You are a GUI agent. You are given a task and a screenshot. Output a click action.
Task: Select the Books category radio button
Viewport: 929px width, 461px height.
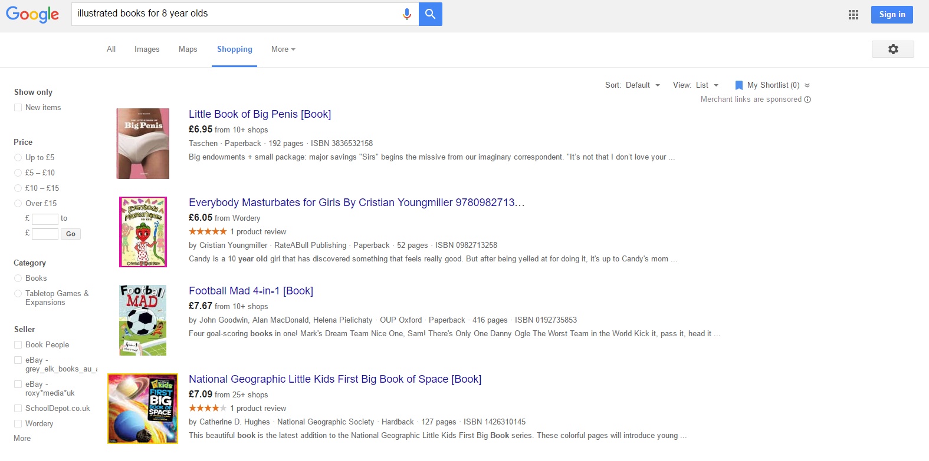pos(18,278)
